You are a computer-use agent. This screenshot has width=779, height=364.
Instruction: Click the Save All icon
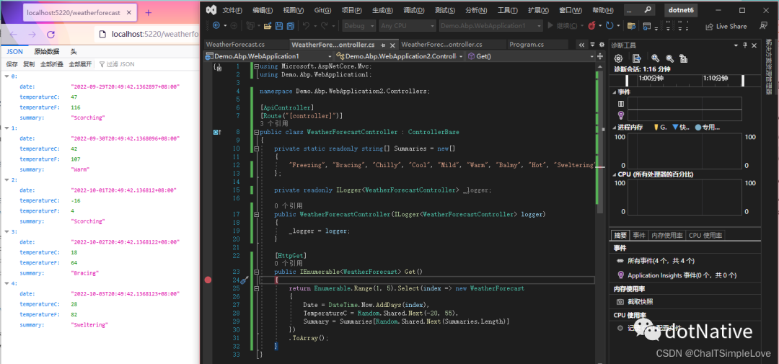click(290, 26)
